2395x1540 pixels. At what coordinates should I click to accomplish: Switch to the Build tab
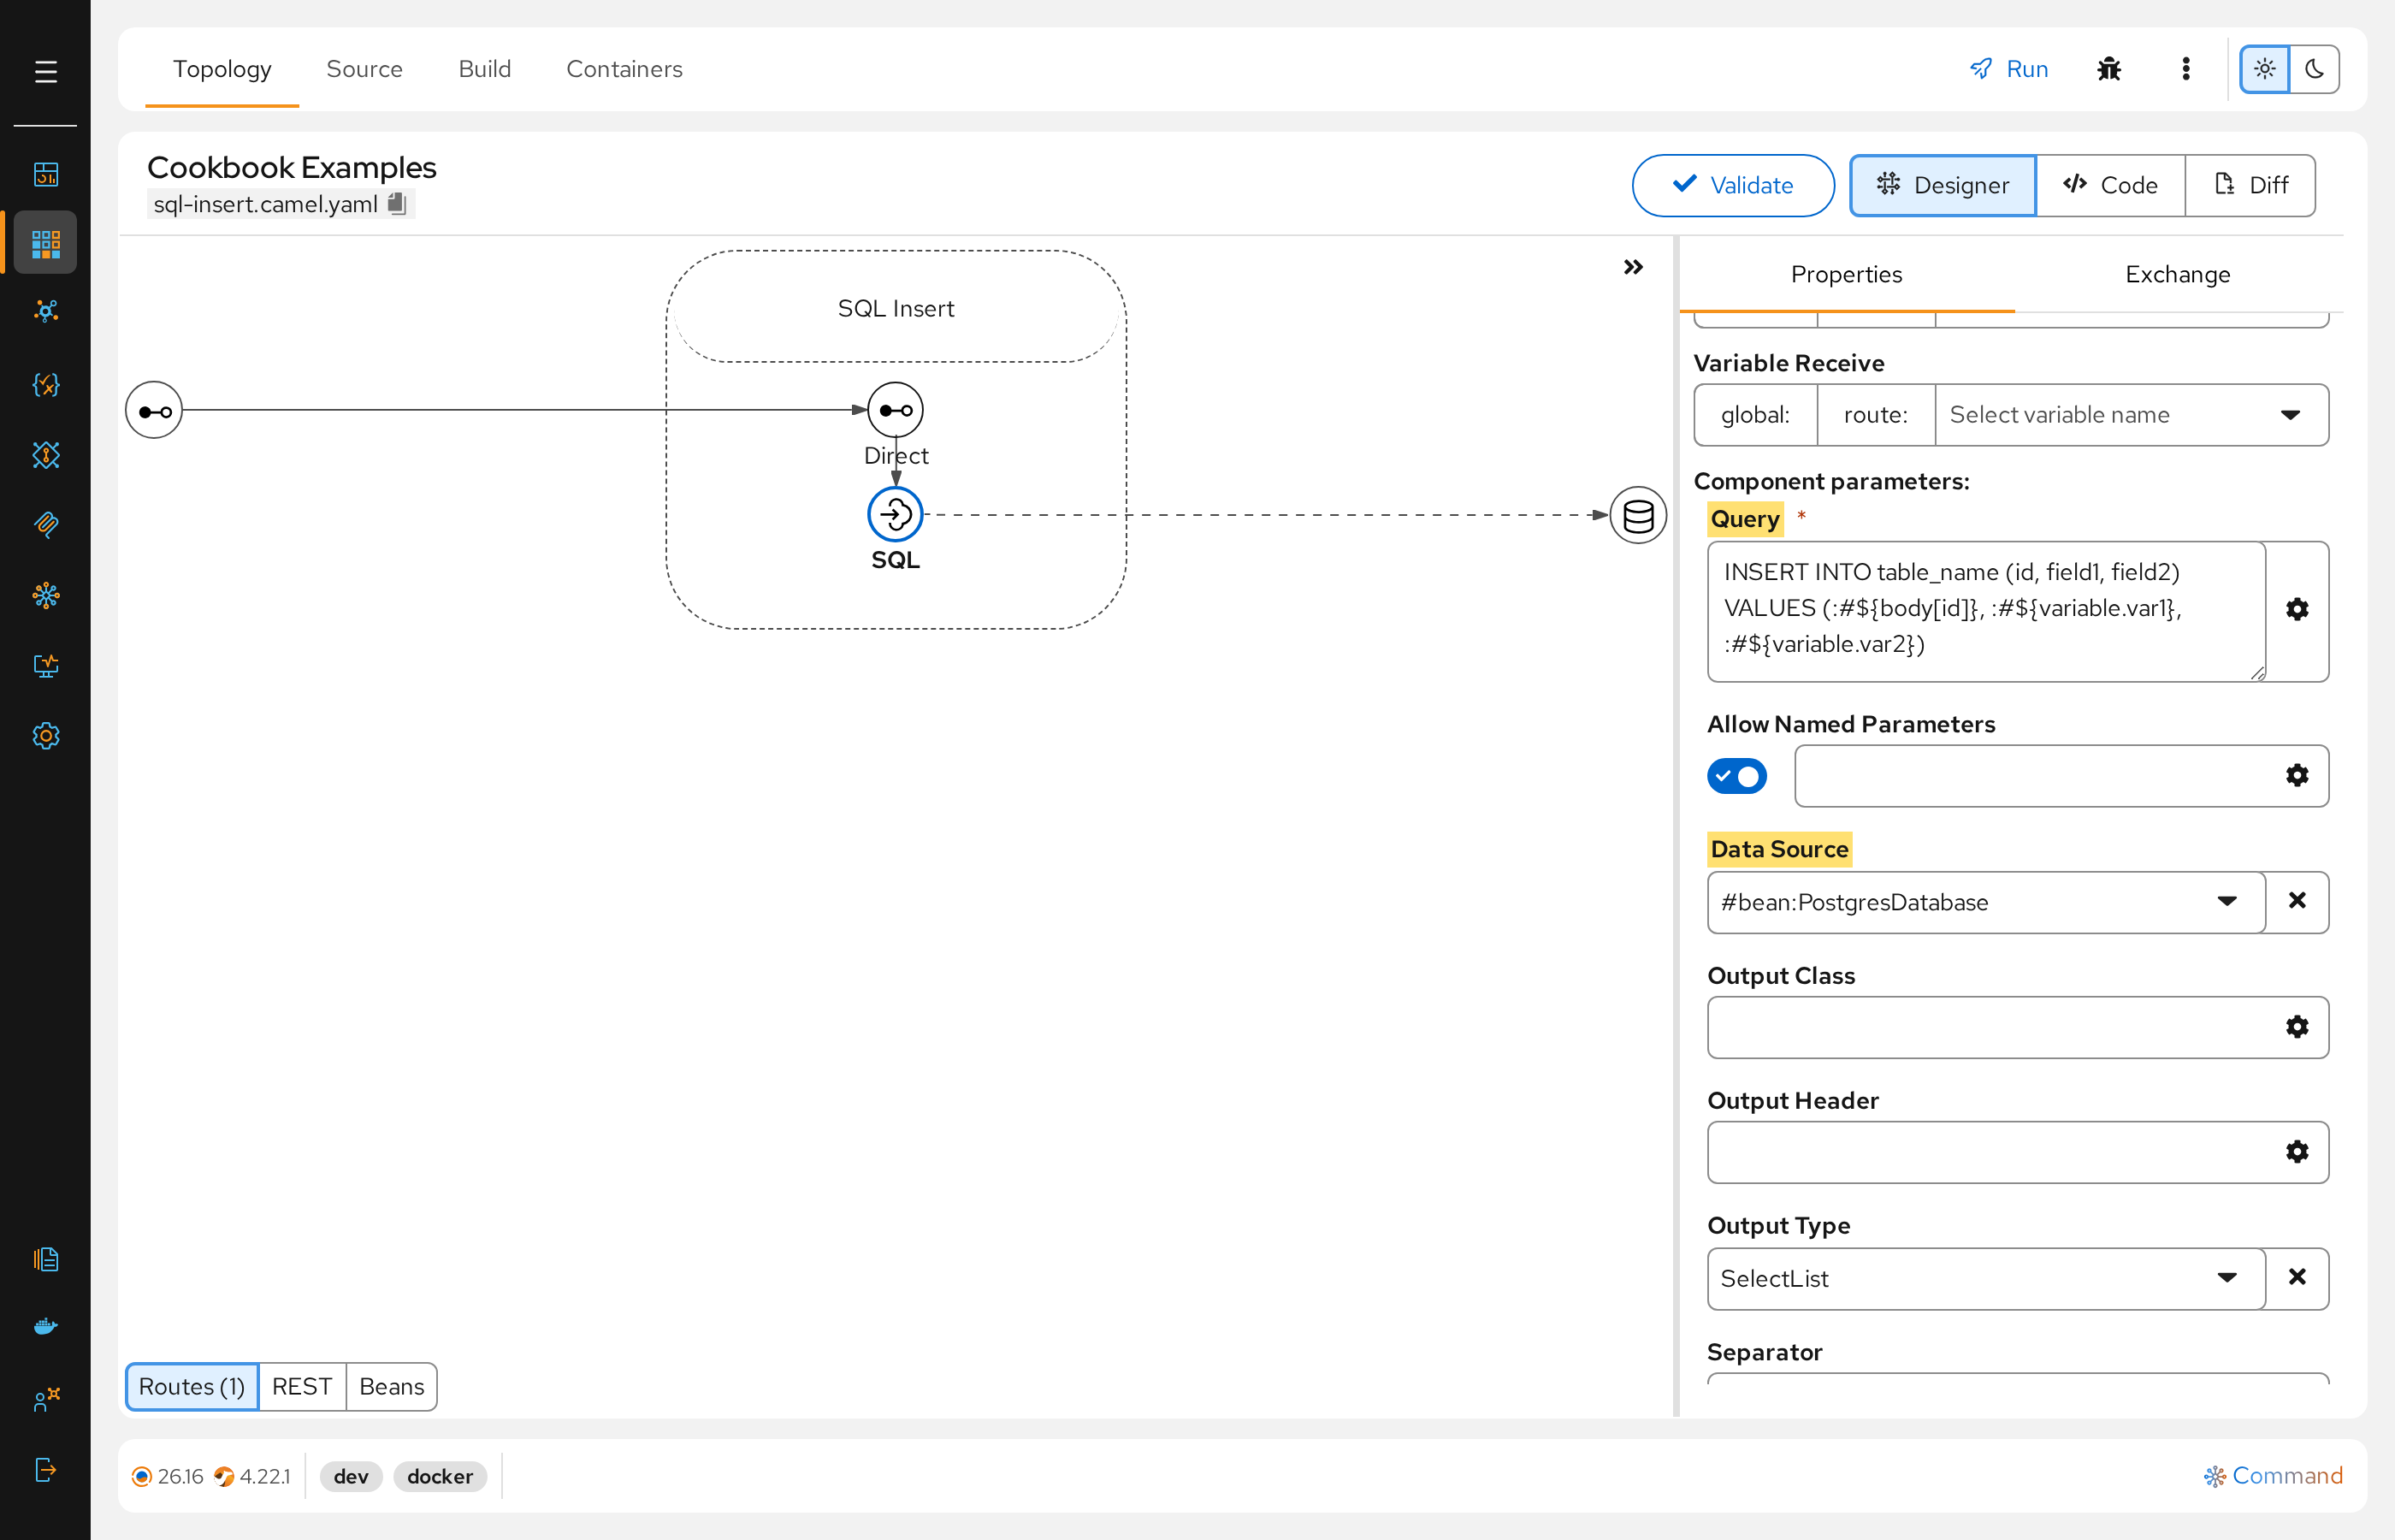485,69
